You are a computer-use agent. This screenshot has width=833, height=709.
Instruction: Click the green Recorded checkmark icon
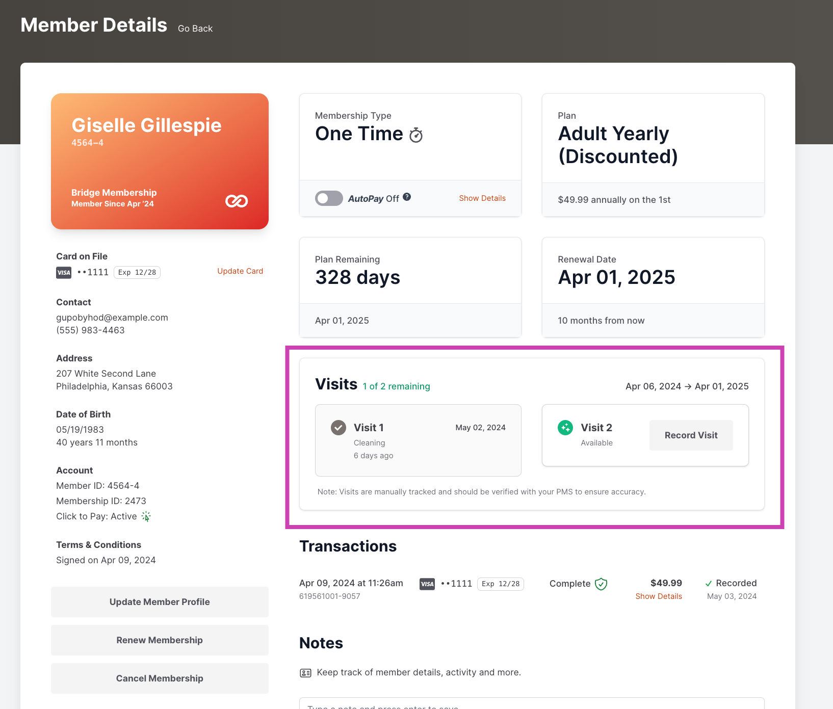point(709,584)
